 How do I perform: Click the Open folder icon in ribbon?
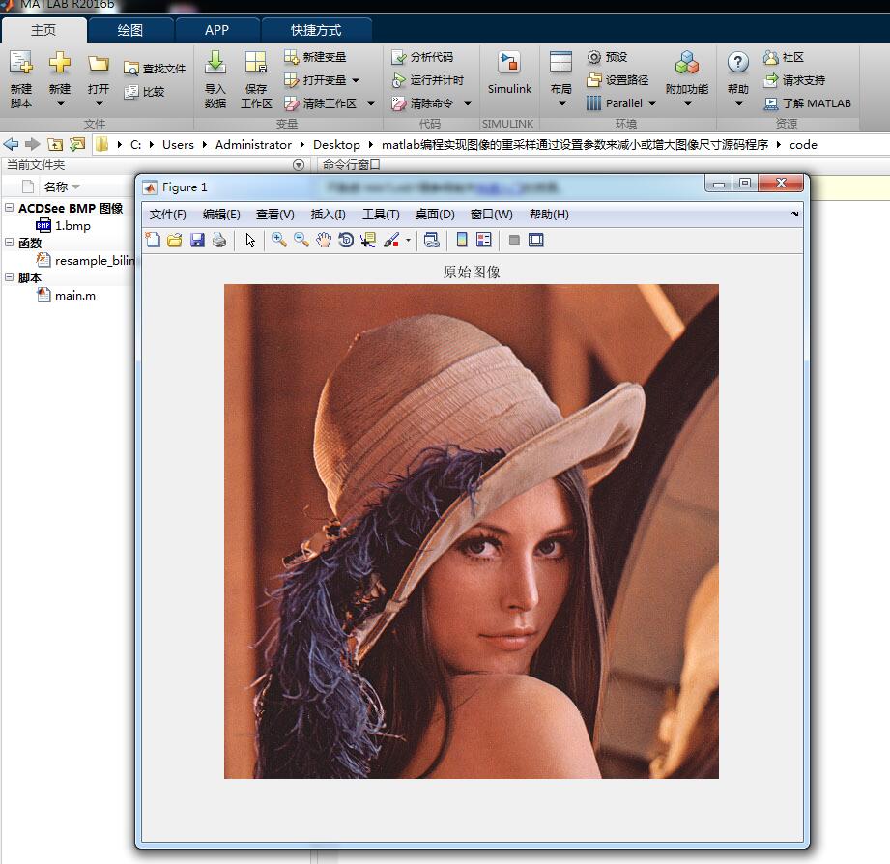pos(99,63)
